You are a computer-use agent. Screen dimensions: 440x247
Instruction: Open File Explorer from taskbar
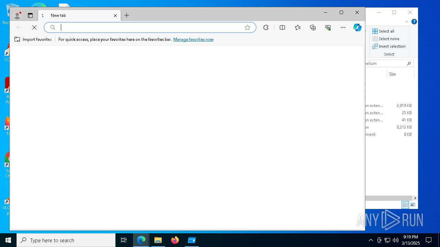158,240
